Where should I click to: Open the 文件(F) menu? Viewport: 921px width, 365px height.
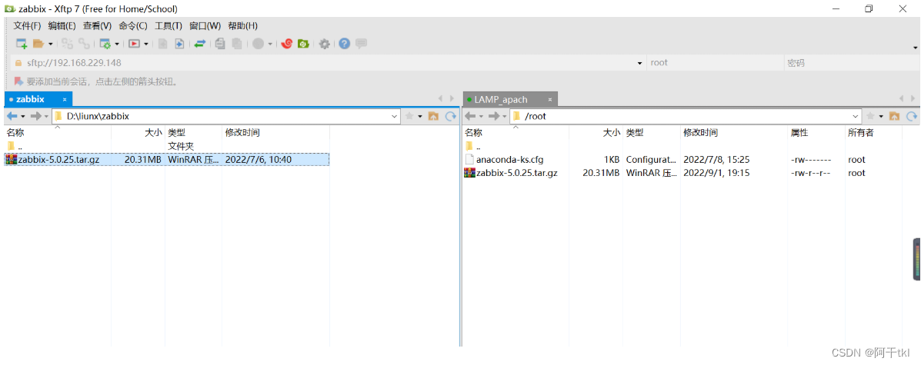point(27,26)
